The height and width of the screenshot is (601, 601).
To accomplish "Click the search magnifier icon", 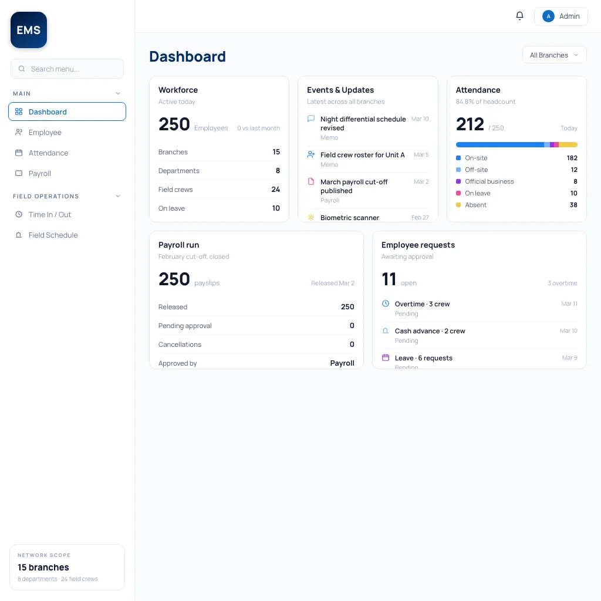I will (22, 69).
